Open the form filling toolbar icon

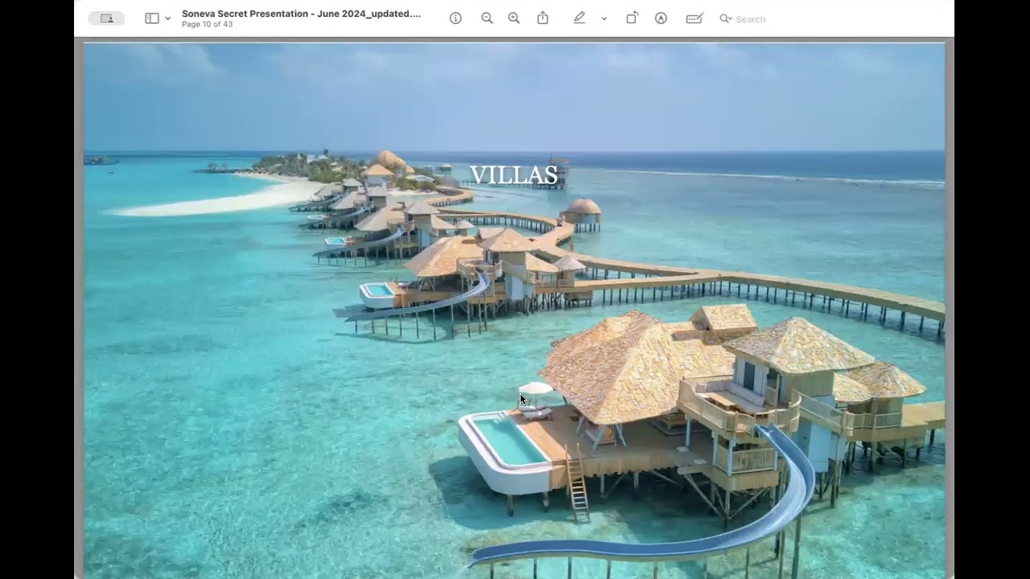pyautogui.click(x=694, y=18)
